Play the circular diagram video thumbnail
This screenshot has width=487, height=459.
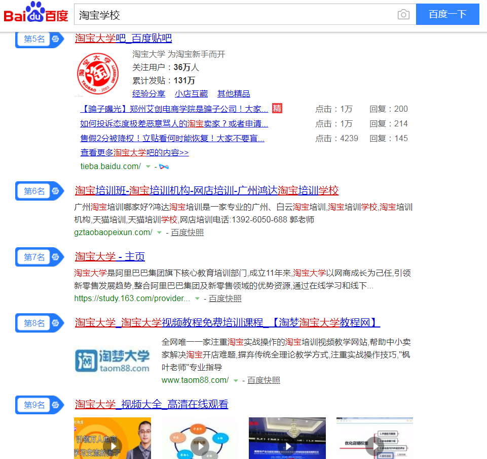pyautogui.click(x=200, y=438)
